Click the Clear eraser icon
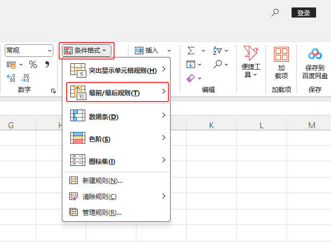 click(x=191, y=78)
